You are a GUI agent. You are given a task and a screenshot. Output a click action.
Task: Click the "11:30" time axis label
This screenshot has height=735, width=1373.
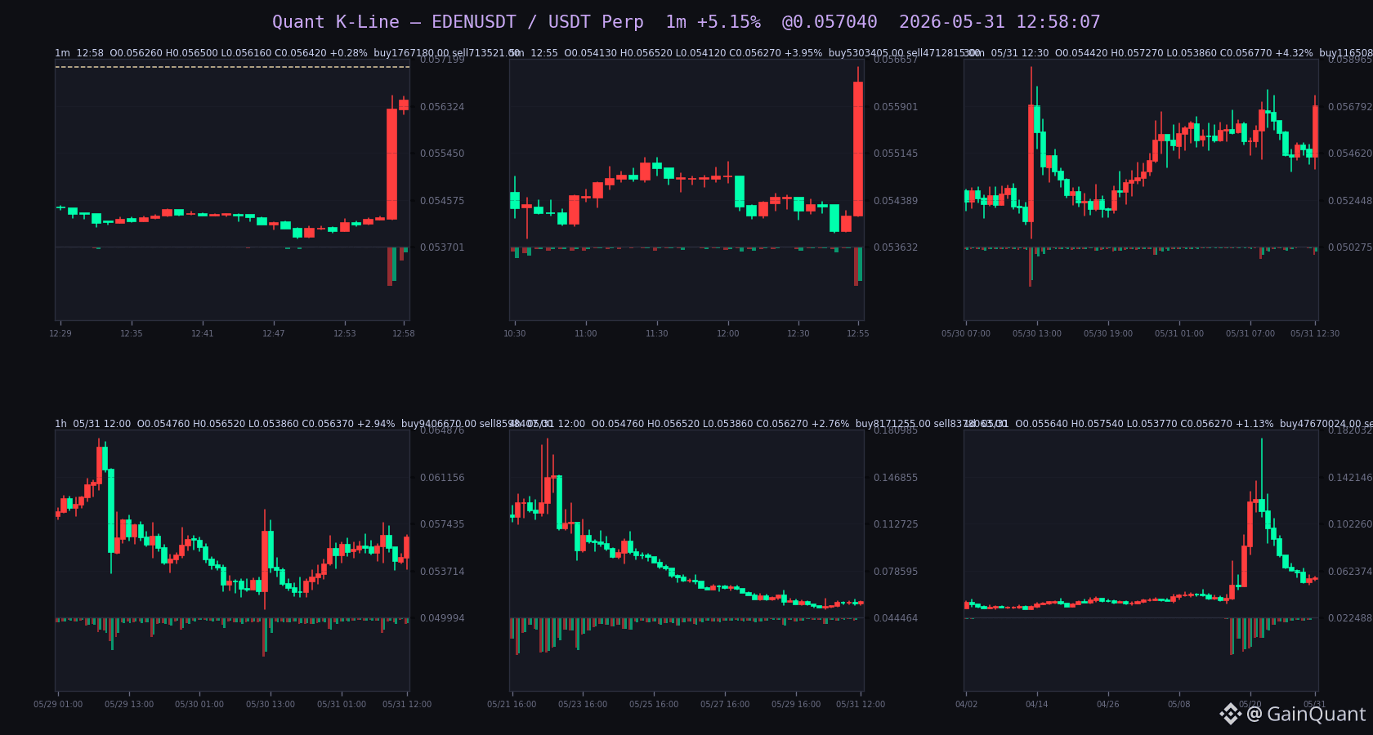(x=657, y=333)
